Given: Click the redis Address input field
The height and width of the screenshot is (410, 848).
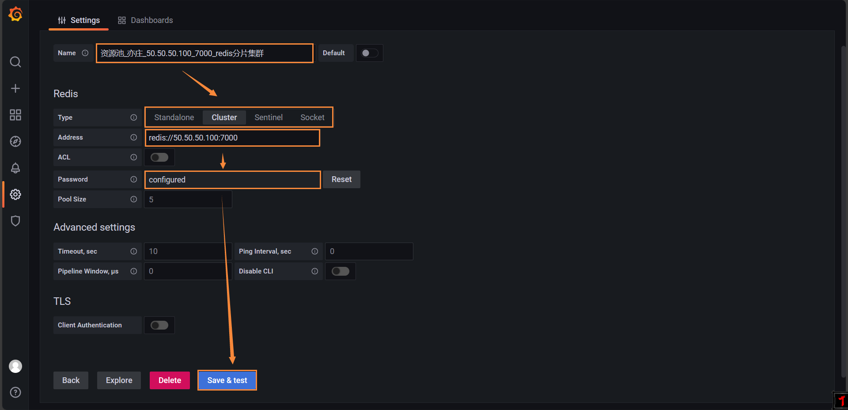Looking at the screenshot, I should 232,137.
